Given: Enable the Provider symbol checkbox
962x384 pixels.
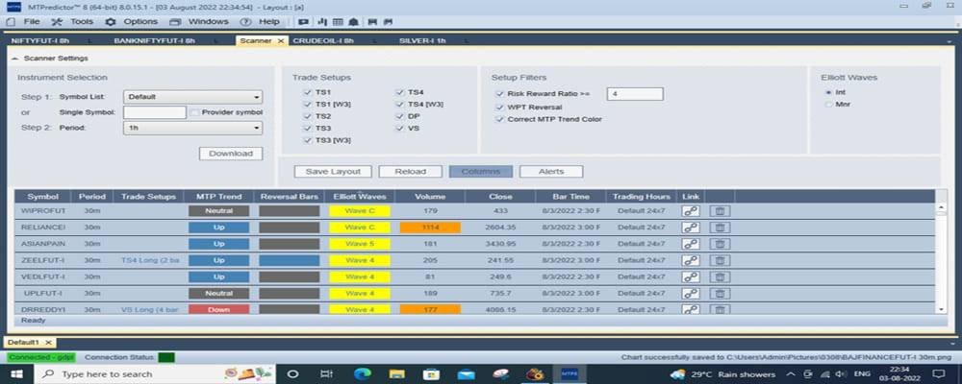Looking at the screenshot, I should click(194, 112).
